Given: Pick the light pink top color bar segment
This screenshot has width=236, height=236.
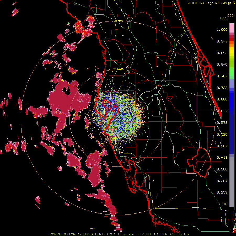Looking at the screenshot, I should 232,28.
